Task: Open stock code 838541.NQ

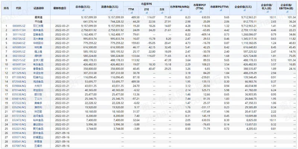Action: pyautogui.click(x=19, y=142)
